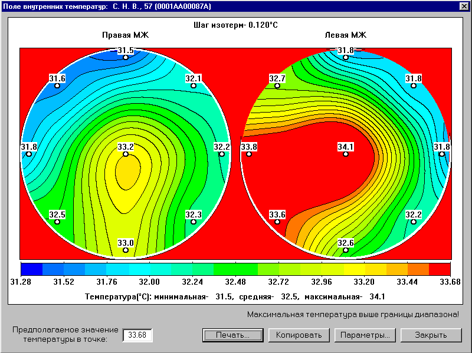Click the 32.72 scale label

coord(278,282)
